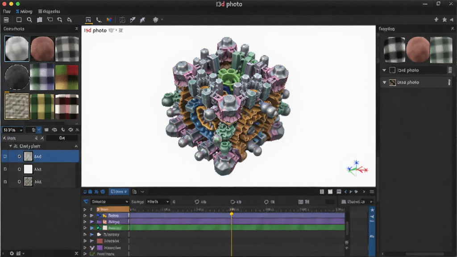Toggle checkbox on the white-thumbnail layer row
The width and height of the screenshot is (457, 257).
click(x=5, y=169)
